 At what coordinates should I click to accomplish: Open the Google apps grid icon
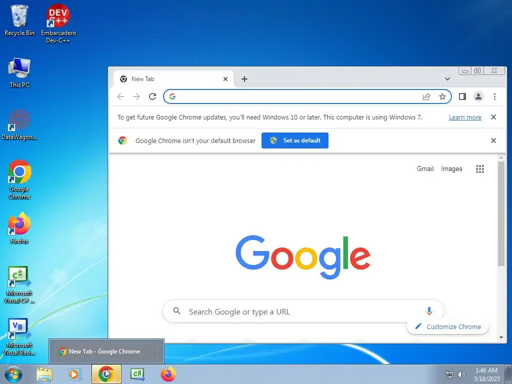point(480,169)
